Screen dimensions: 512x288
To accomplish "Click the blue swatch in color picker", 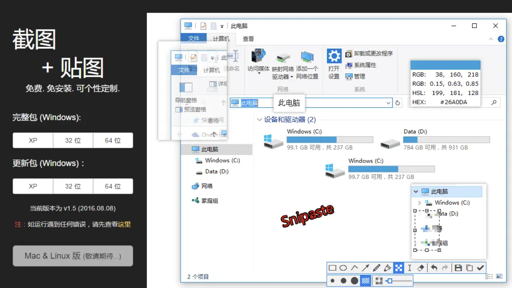I will pyautogui.click(x=445, y=65).
